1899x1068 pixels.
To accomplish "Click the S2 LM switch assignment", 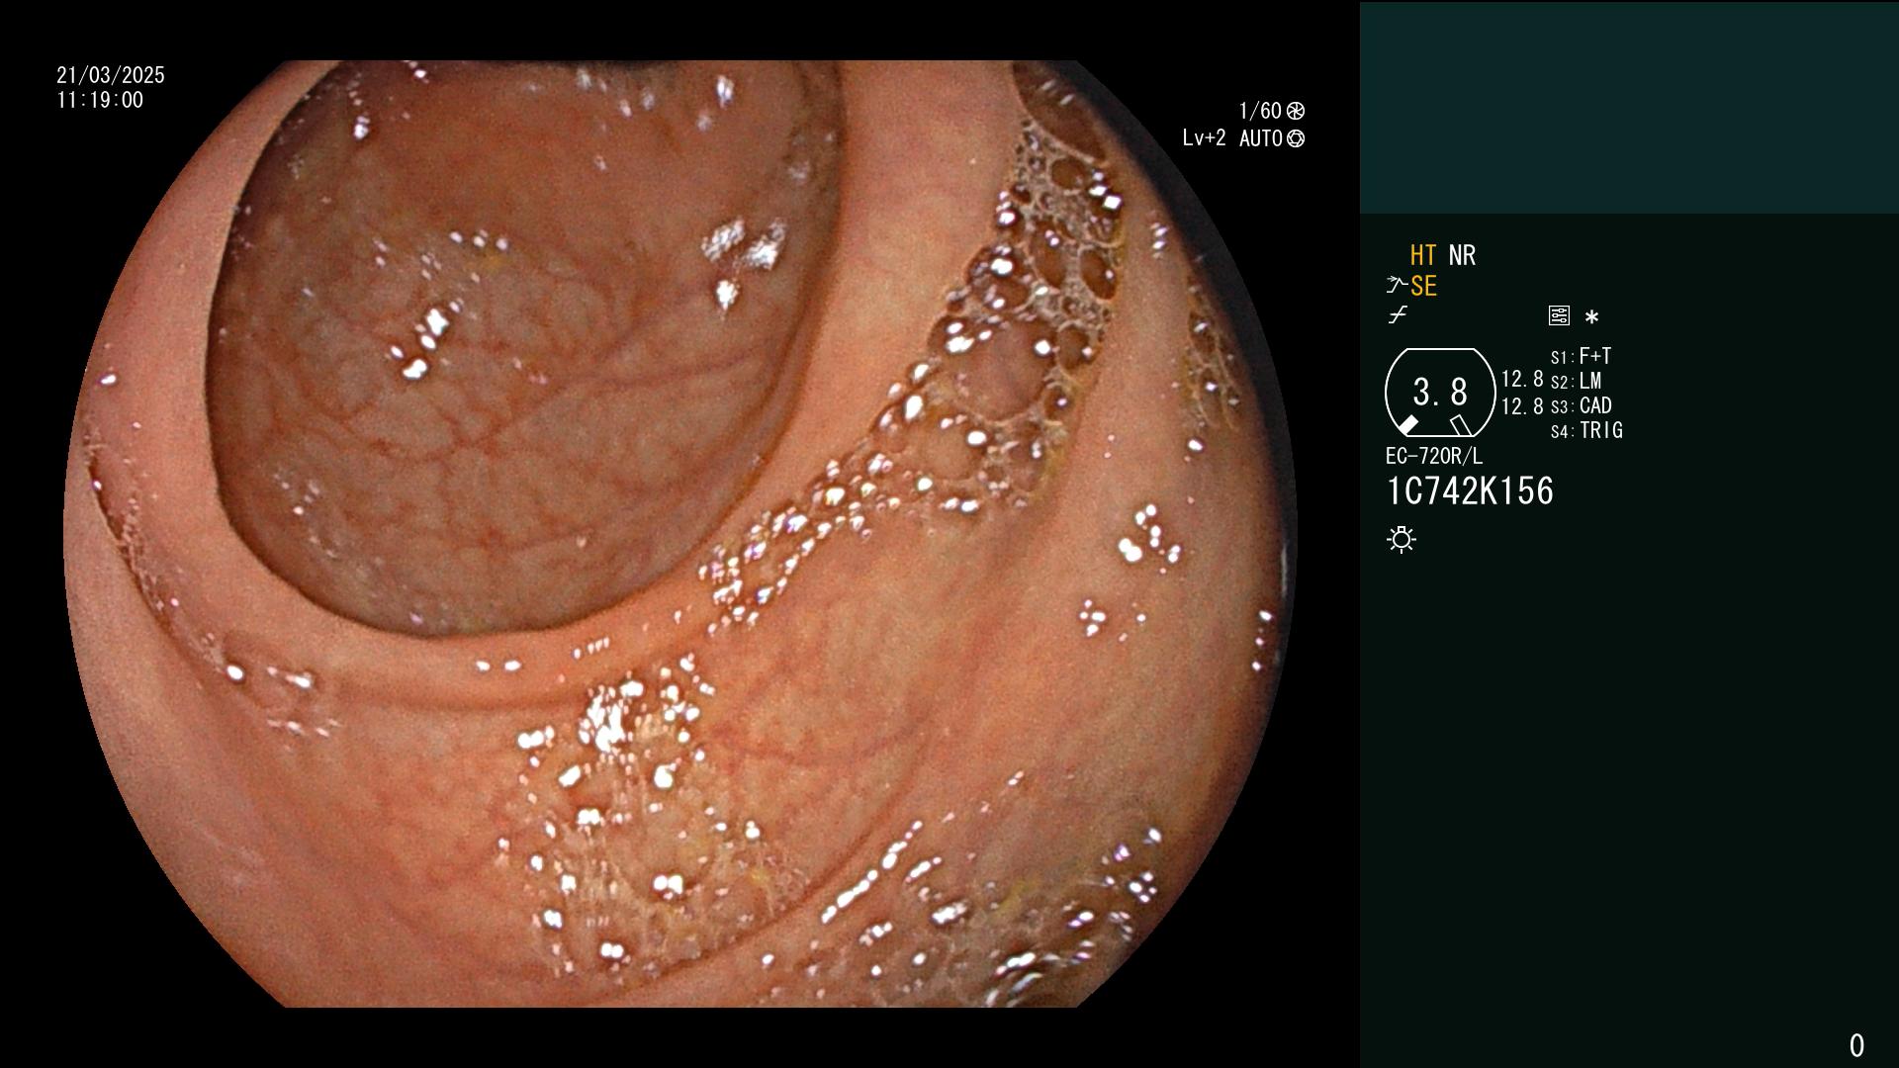I will pos(1576,381).
